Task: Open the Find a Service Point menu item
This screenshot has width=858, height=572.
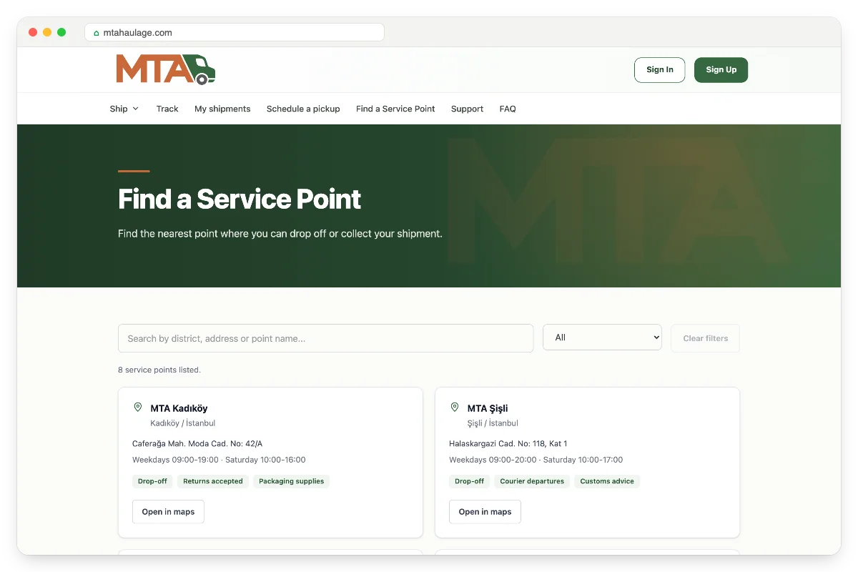Action: point(395,109)
